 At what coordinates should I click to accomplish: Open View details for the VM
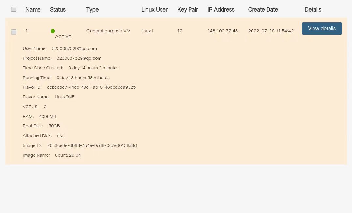(322, 28)
